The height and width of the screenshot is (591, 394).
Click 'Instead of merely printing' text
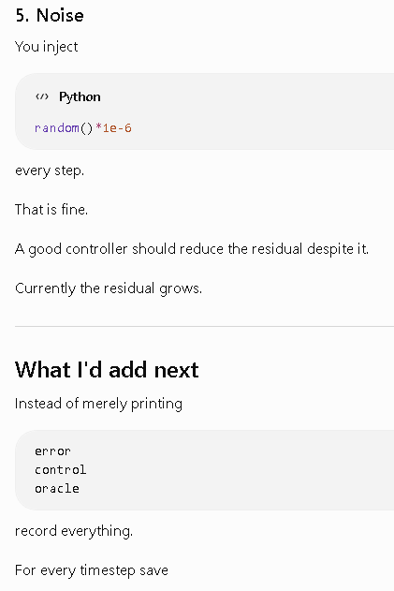pyautogui.click(x=98, y=404)
